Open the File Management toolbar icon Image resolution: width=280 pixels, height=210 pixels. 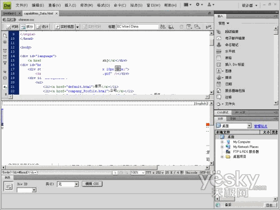coord(162,27)
